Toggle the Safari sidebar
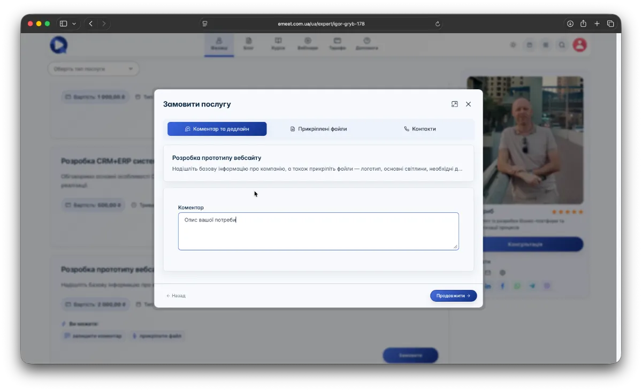Viewport: 642px width, 391px height. [x=63, y=24]
